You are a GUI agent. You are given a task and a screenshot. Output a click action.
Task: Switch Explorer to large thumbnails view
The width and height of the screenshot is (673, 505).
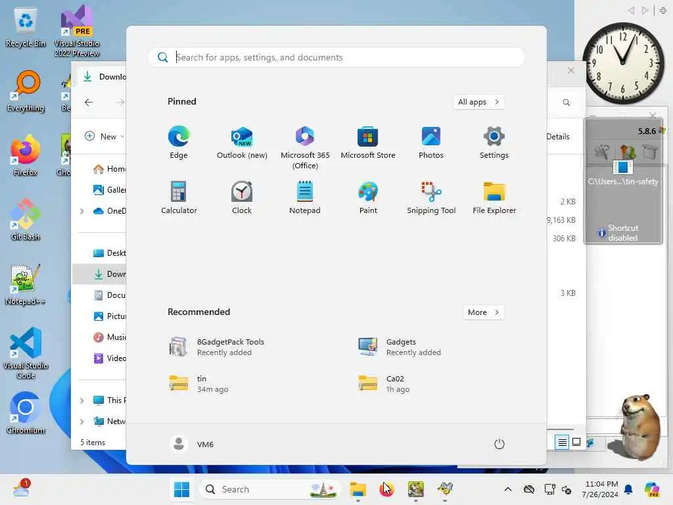576,442
